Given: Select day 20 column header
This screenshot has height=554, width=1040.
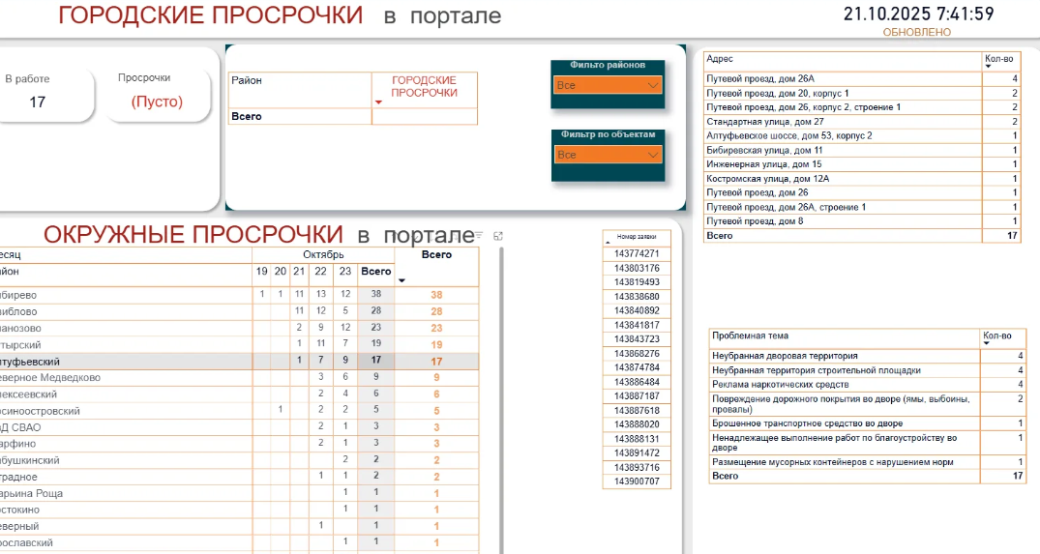Looking at the screenshot, I should click(281, 271).
